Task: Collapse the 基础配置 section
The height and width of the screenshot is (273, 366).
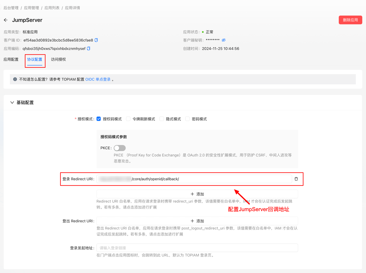Action: pyautogui.click(x=12, y=103)
